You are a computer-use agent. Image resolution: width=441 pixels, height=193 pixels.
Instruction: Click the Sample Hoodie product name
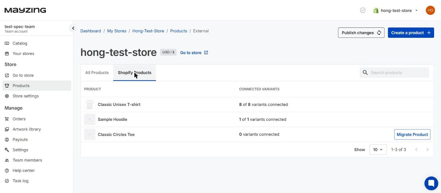[x=113, y=119]
